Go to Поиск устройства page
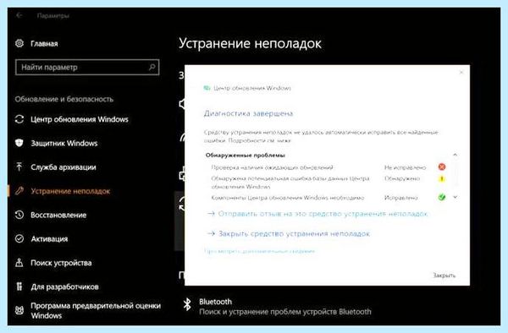Screen dimensions: 508x333 tap(61, 263)
